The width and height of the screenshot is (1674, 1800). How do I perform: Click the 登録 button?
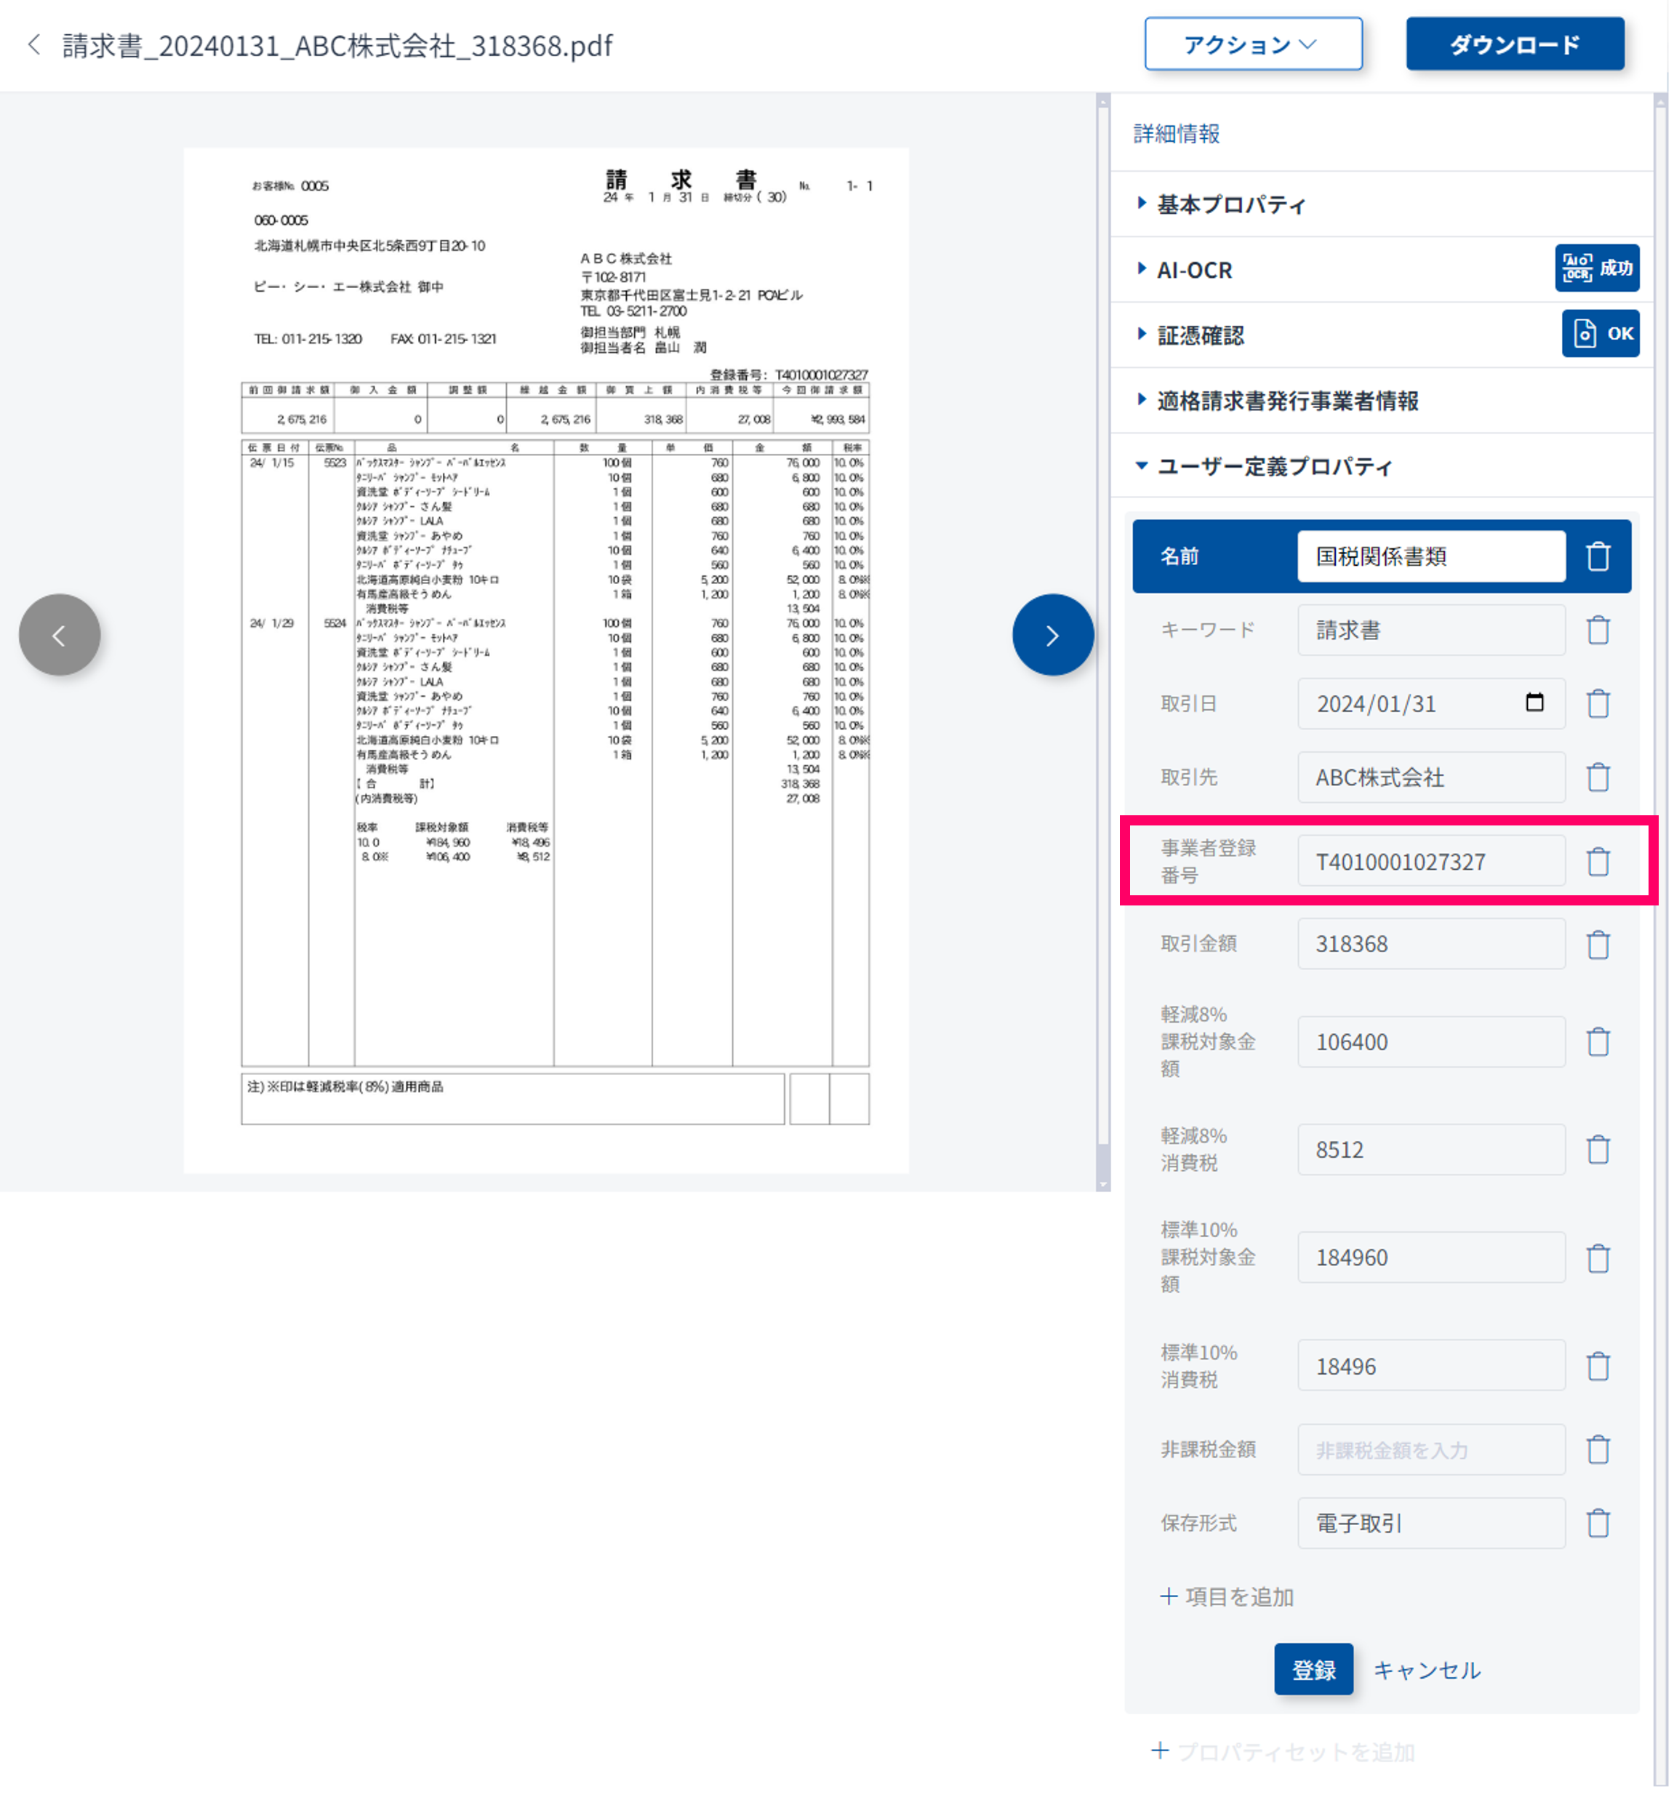click(1313, 1668)
